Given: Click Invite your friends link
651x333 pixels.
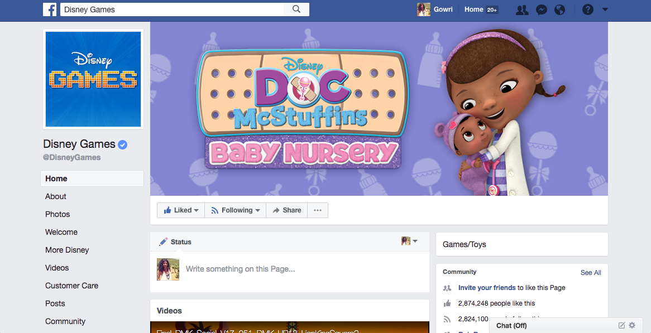Looking at the screenshot, I should point(487,288).
